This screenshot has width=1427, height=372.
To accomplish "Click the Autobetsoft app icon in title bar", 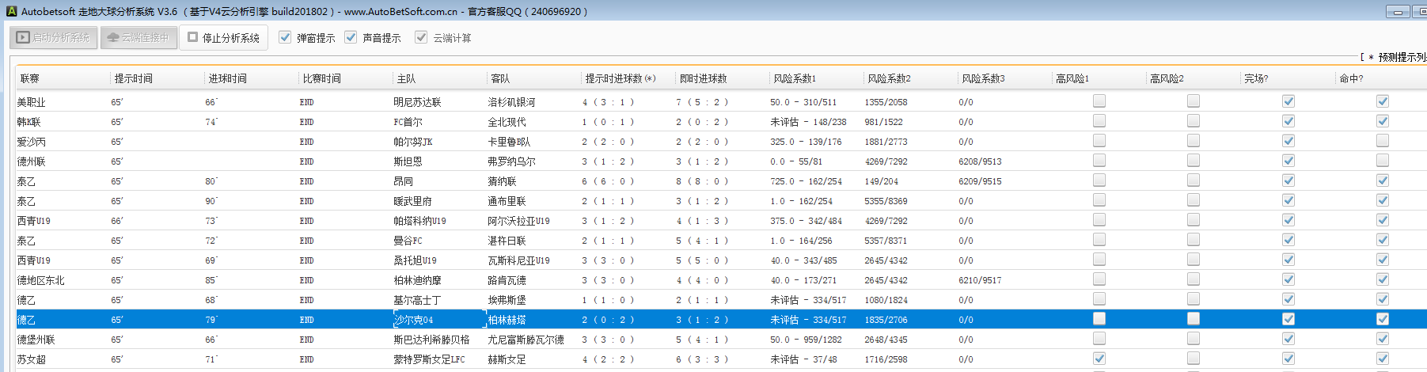I will (11, 11).
